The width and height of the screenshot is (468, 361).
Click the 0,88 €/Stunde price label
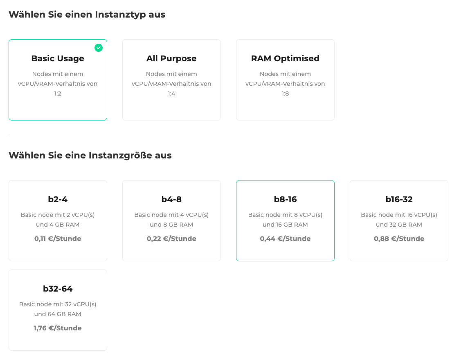coord(399,238)
